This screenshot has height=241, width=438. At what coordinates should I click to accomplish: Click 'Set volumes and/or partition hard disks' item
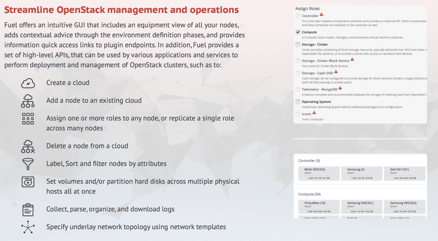pos(143,186)
